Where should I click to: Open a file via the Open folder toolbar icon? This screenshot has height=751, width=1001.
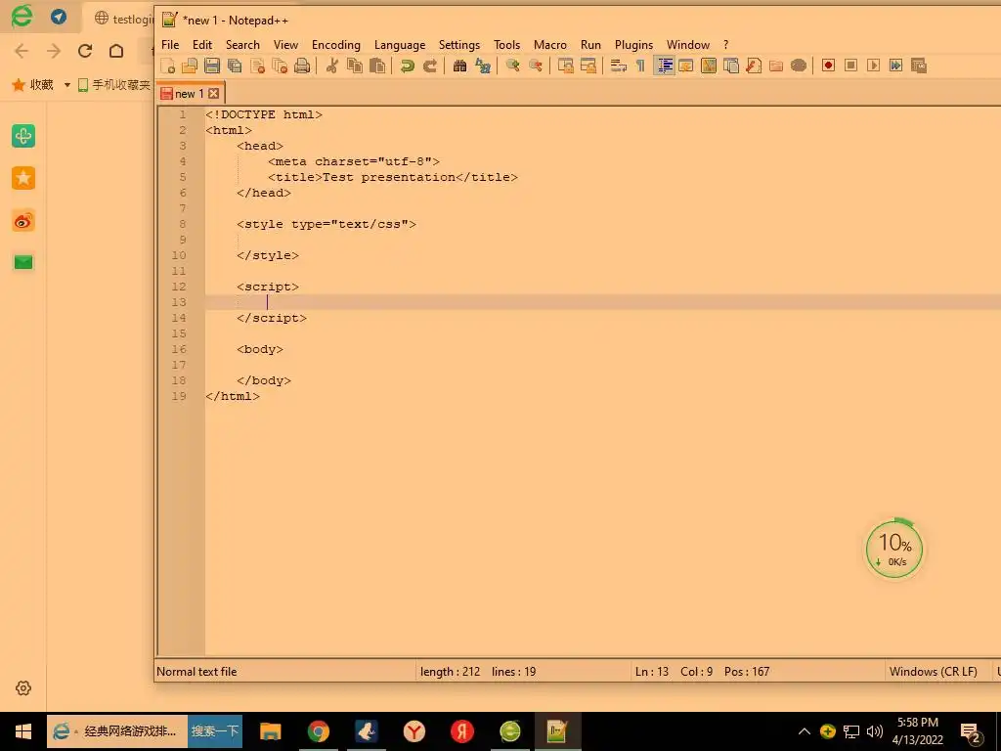190,66
